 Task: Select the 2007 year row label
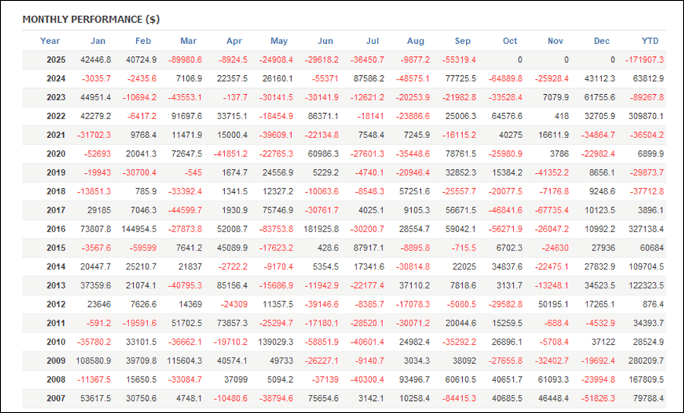[54, 397]
